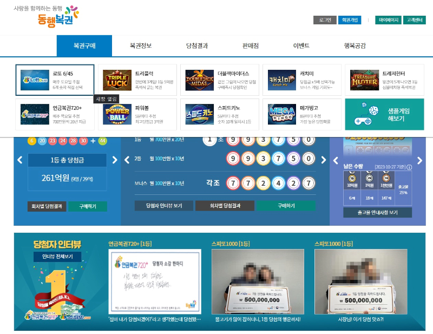Open the 복권구매 menu tab
Viewport: 433px width, 334px height.
click(84, 46)
